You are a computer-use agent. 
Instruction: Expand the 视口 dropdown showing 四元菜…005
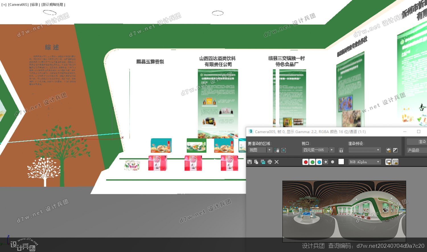318,150
